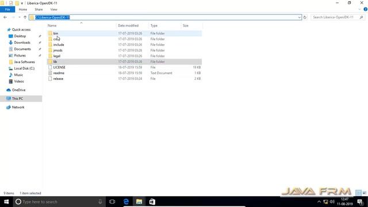Open the recent locations dropdown arrow

[19, 17]
